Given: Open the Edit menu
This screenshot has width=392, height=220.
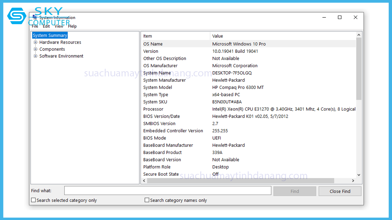Looking at the screenshot, I should 46,26.
